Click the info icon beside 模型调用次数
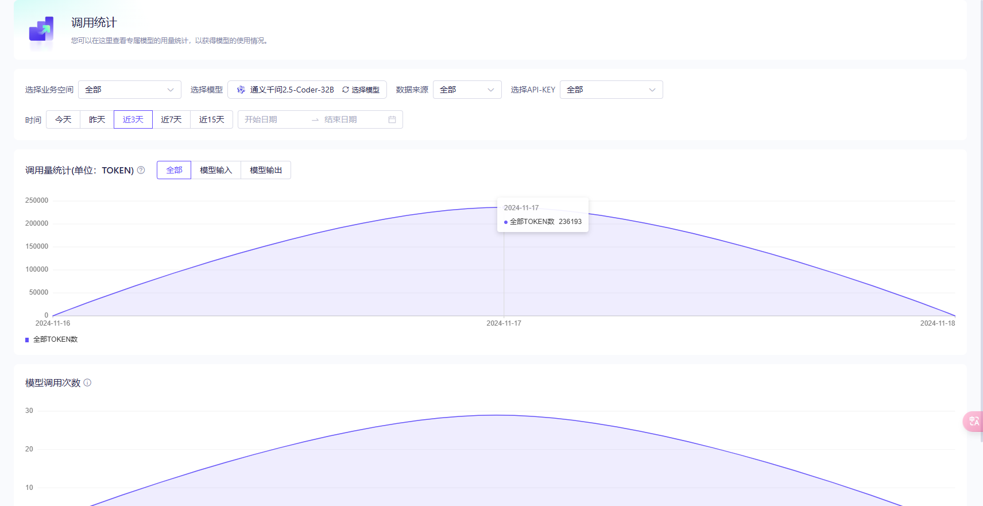Screen dimensions: 983x506 click(87, 383)
